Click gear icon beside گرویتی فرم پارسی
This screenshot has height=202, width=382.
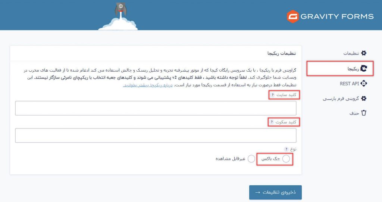click(364, 98)
